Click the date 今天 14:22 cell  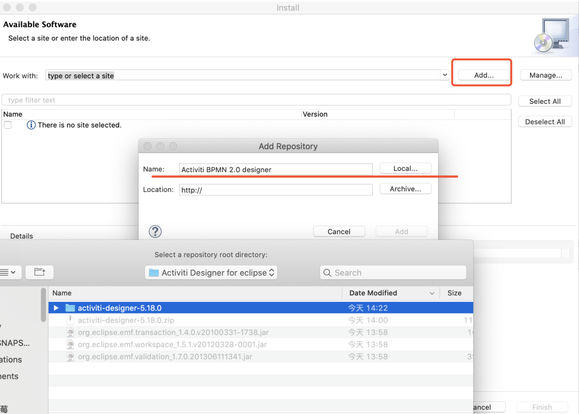368,308
